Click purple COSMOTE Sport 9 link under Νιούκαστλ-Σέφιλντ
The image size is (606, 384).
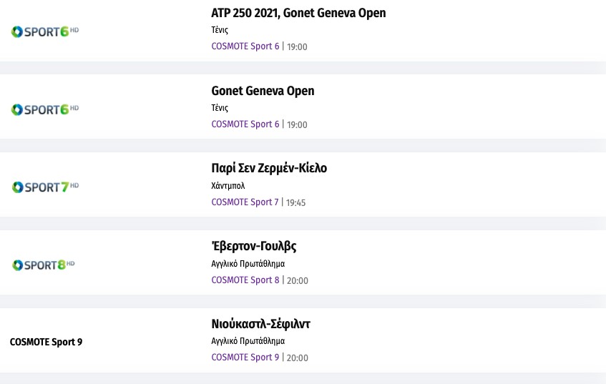pos(245,358)
